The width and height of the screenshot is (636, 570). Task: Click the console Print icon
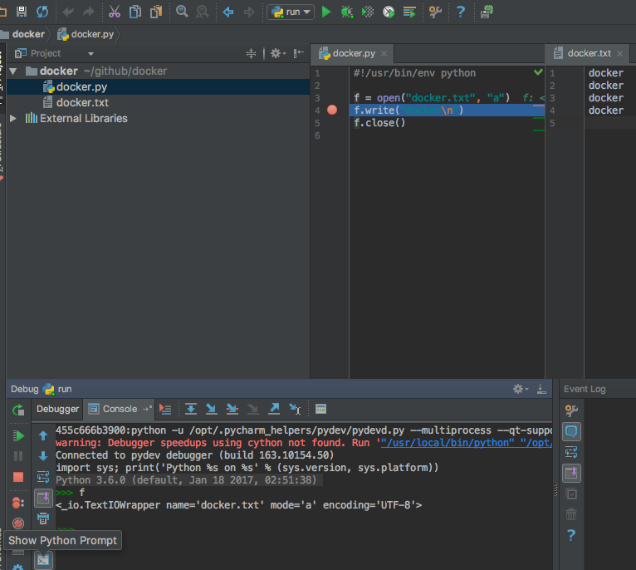coord(43,518)
